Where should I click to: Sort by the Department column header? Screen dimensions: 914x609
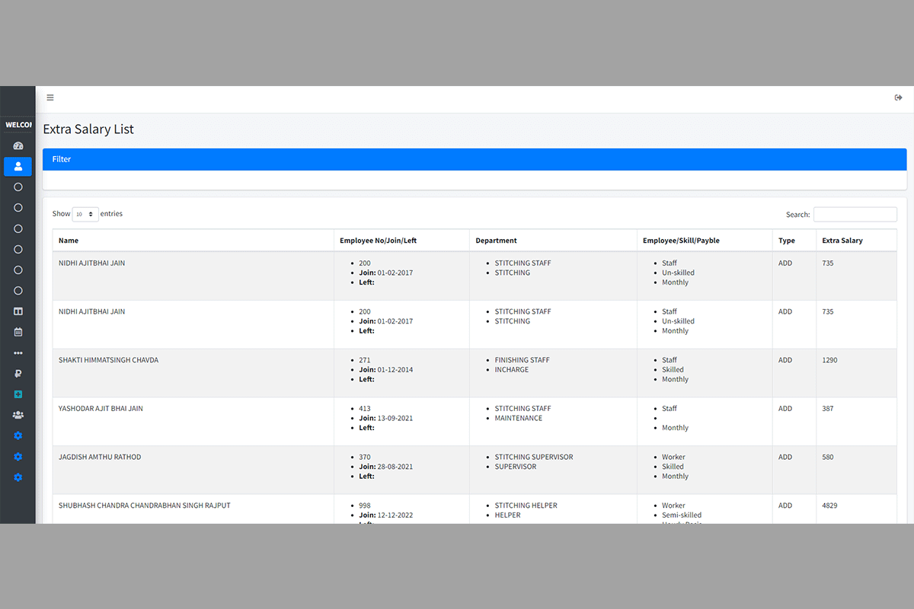[553, 241]
